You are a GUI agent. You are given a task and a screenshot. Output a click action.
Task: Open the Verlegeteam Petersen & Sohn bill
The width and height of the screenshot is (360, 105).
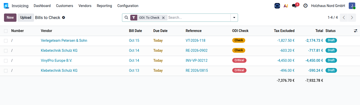(64, 40)
